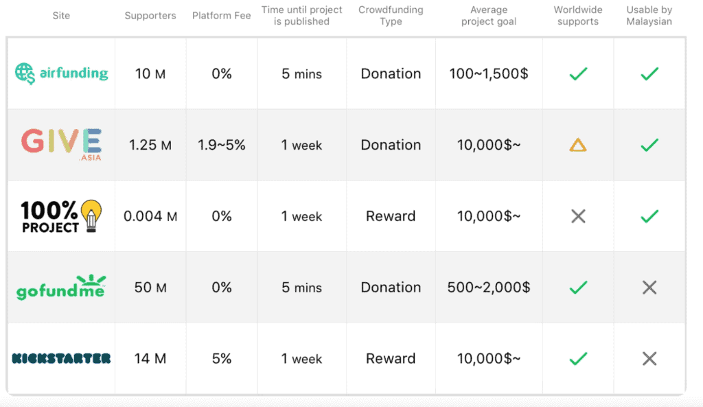Click the gofundme logo
This screenshot has width=703, height=407.
[x=61, y=287]
